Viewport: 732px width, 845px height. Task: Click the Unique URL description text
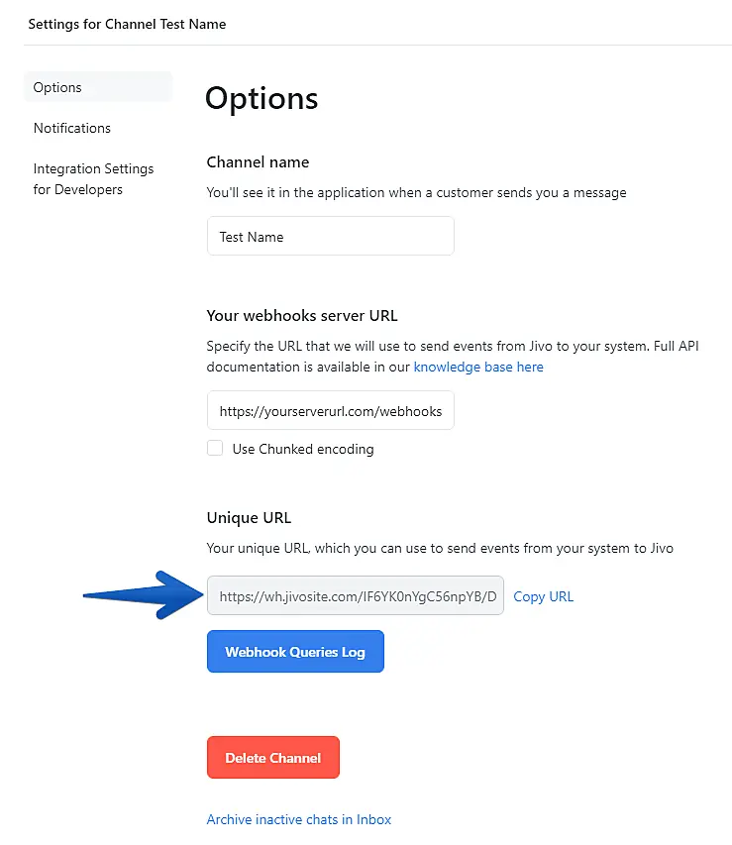[439, 548]
